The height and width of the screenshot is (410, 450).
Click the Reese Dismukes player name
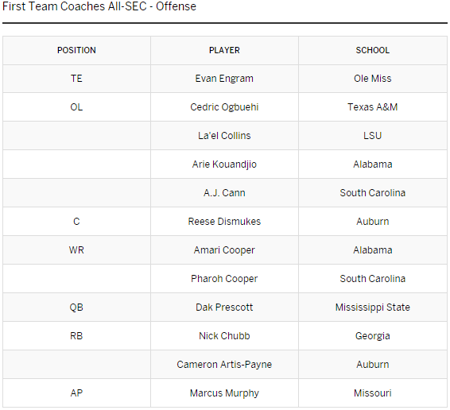point(224,222)
